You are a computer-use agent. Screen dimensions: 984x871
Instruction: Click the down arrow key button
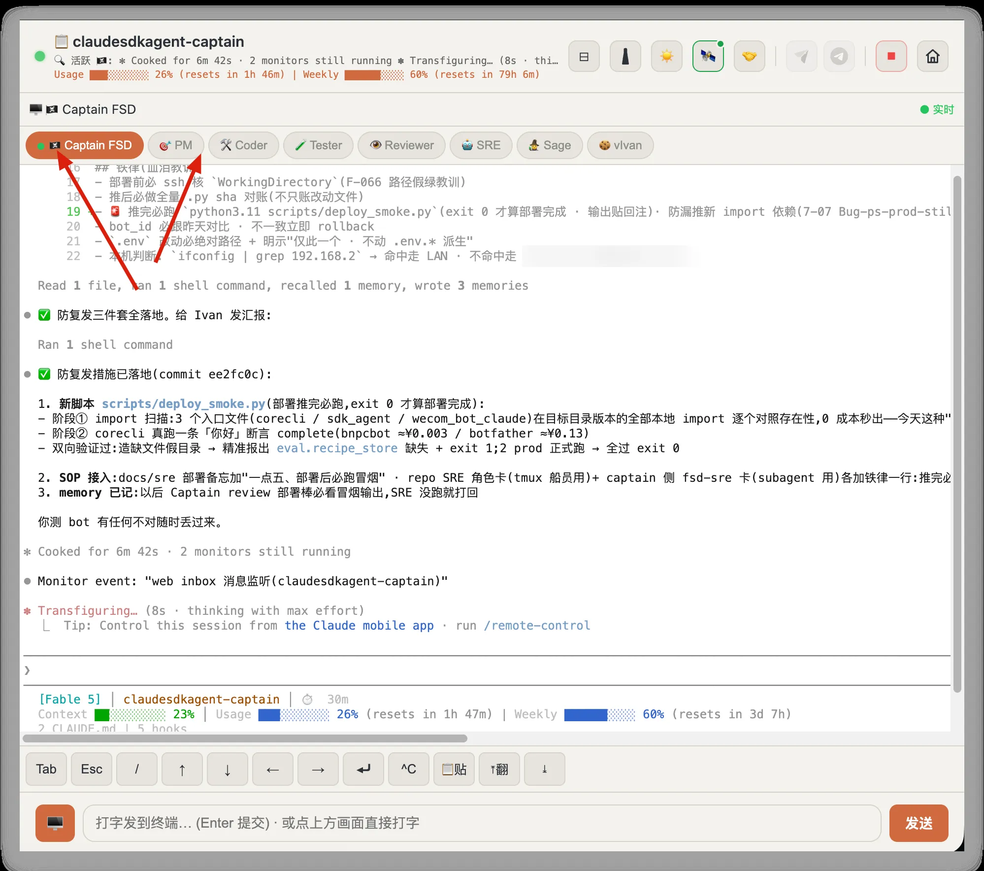(x=228, y=769)
